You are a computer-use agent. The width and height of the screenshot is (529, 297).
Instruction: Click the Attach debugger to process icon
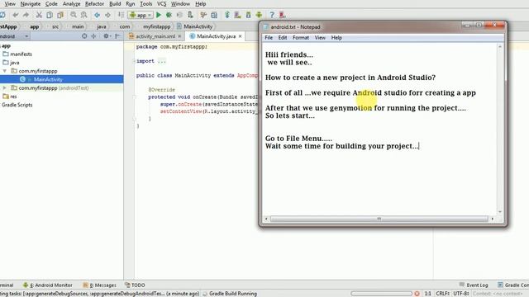click(x=190, y=15)
